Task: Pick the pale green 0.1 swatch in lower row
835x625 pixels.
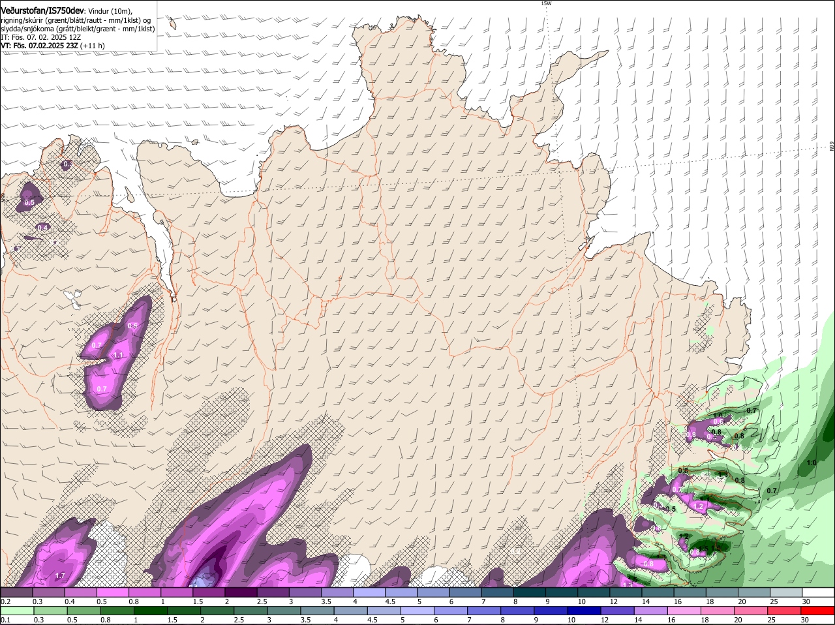Action: tap(17, 611)
